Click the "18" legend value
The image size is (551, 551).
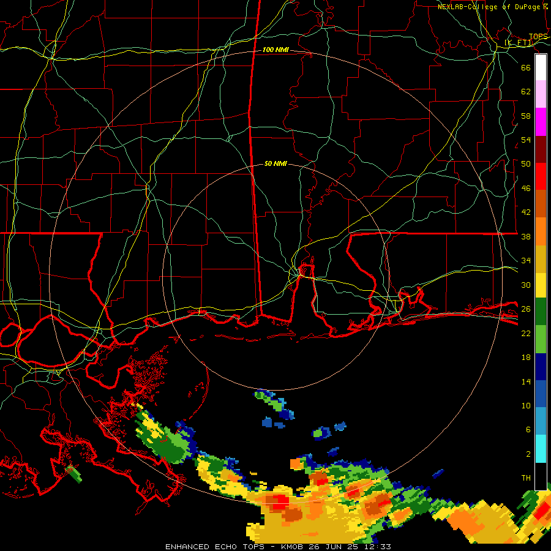(526, 358)
